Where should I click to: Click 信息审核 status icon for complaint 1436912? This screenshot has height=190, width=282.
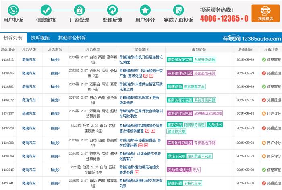click(x=264, y=60)
